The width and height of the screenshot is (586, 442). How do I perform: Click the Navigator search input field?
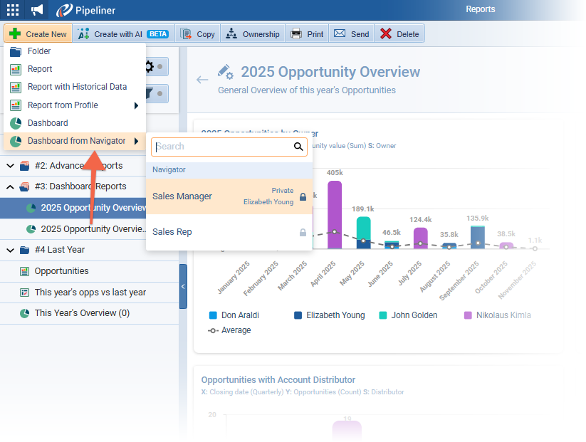pyautogui.click(x=222, y=147)
